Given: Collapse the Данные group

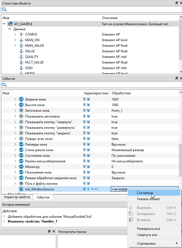Looking at the screenshot, I should tap(10, 29).
